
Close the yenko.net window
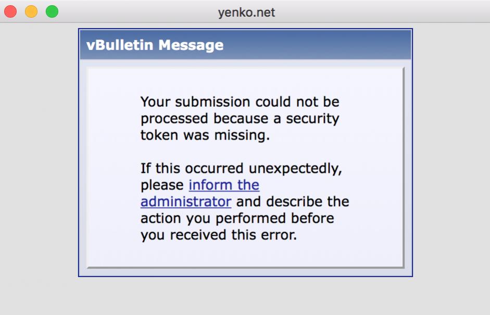[10, 11]
